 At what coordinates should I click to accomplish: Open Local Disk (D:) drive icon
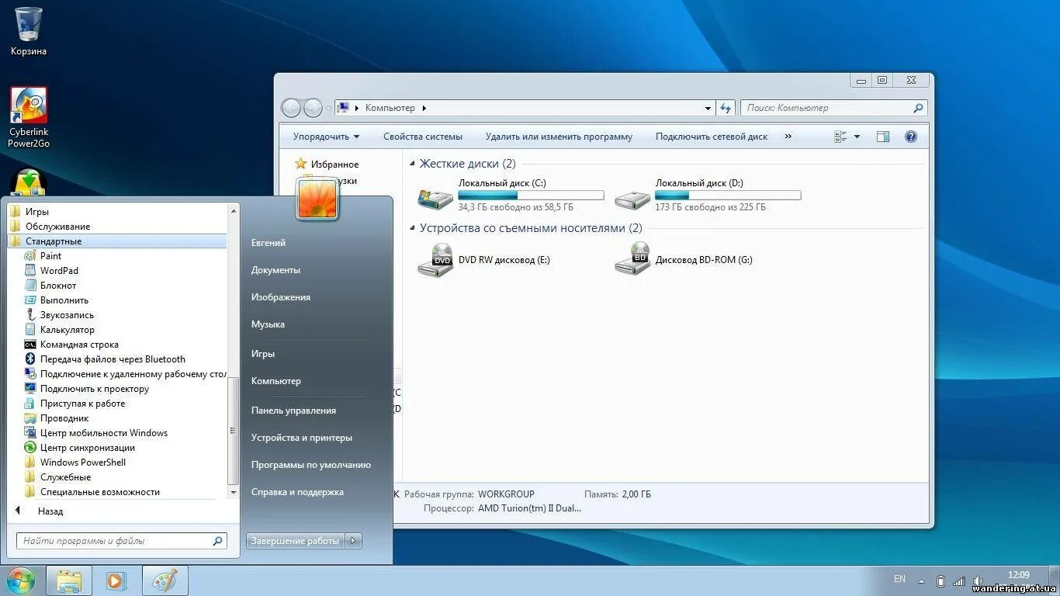[632, 198]
